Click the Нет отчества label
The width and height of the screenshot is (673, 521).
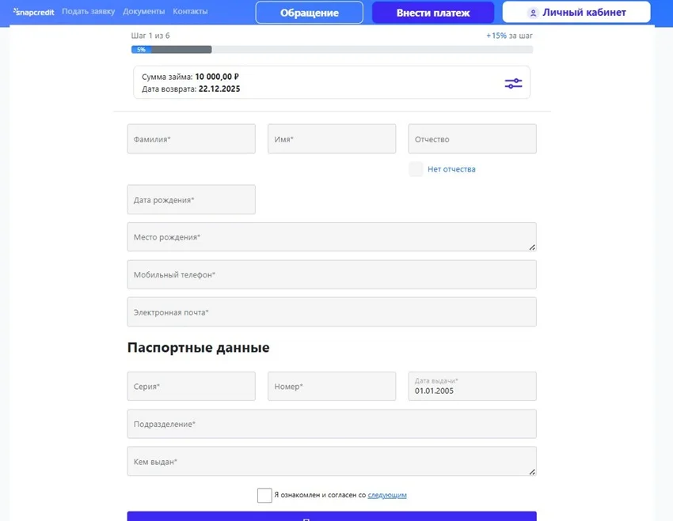(451, 169)
